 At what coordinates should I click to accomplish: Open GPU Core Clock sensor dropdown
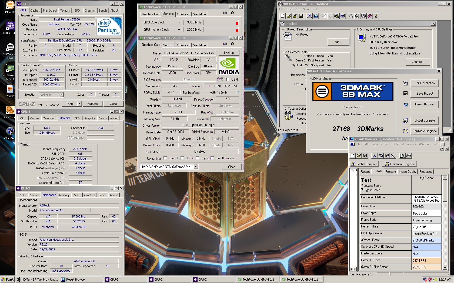179,22
